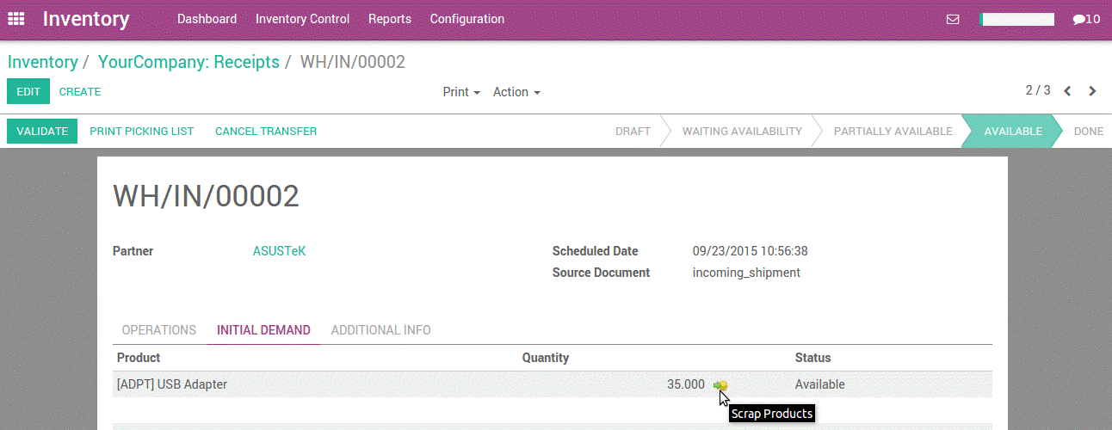The image size is (1112, 430).
Task: Open the ASUSTeK partner link
Action: [279, 251]
